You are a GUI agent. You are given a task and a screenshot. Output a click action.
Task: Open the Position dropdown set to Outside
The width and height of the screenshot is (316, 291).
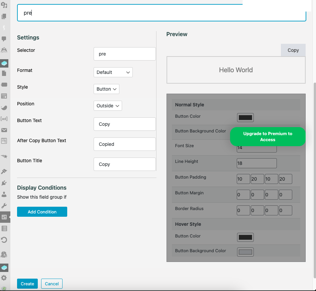108,106
